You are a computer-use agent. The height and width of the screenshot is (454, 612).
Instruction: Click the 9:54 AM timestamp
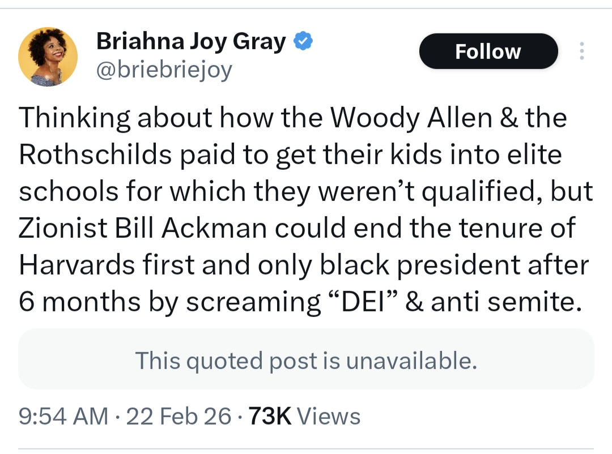[63, 417]
